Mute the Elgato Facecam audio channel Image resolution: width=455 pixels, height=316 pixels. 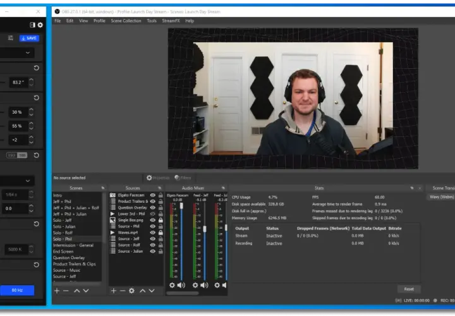(x=181, y=285)
